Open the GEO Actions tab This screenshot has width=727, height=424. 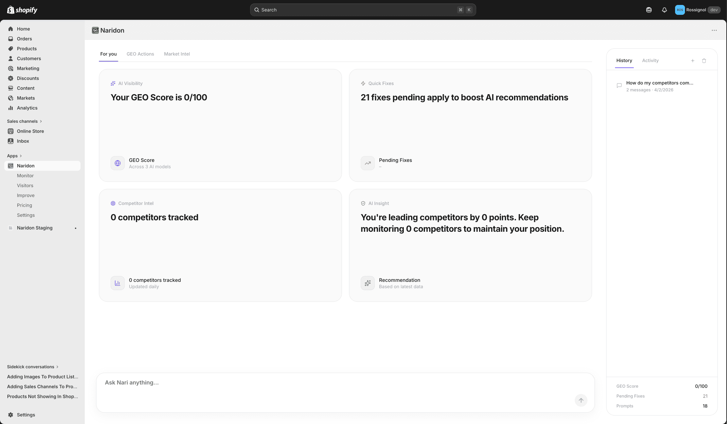click(x=140, y=54)
